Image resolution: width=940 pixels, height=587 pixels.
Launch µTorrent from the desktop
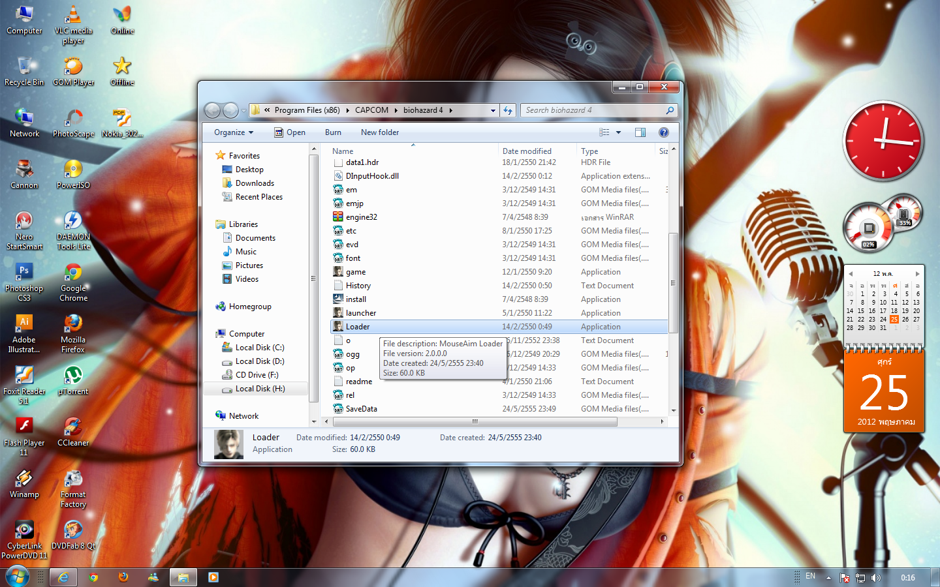pyautogui.click(x=73, y=381)
